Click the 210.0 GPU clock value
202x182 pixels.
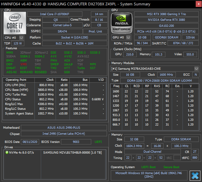[130, 54]
